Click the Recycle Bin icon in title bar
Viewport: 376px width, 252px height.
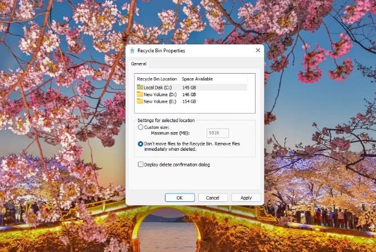132,51
